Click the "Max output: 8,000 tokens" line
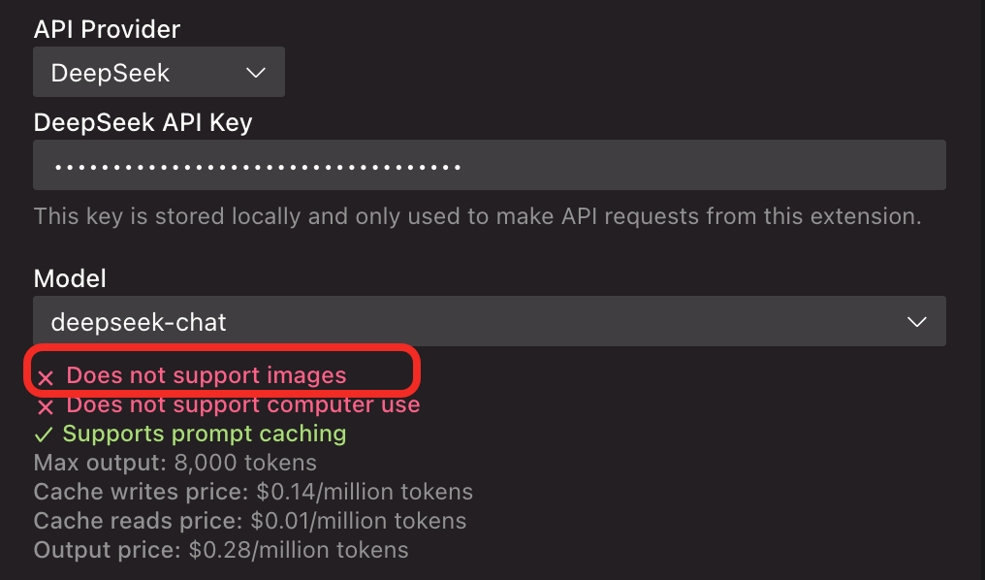Image resolution: width=985 pixels, height=580 pixels. (x=175, y=463)
